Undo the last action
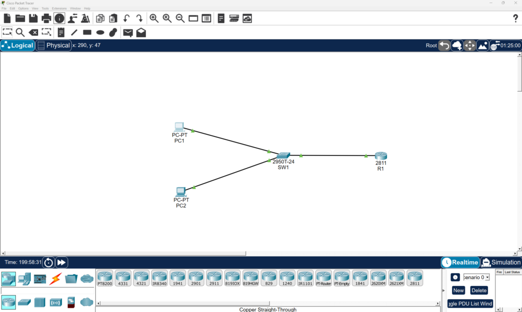Image resolution: width=522 pixels, height=312 pixels. (x=126, y=18)
